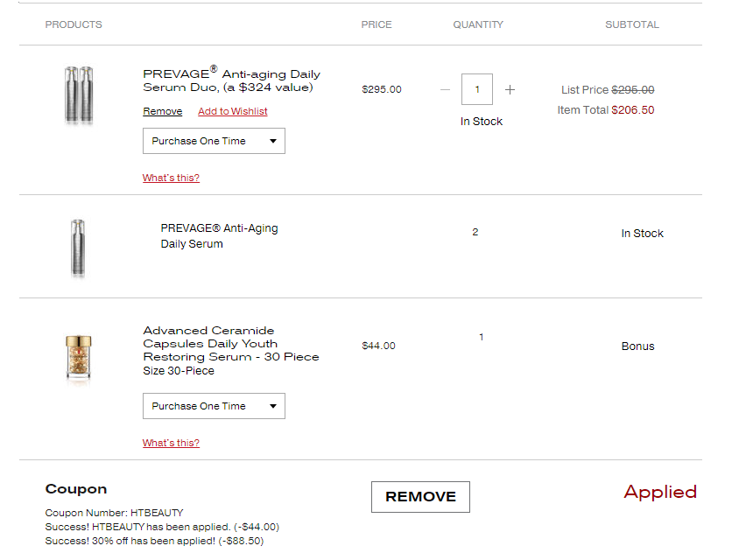Click PREVAGE® Anti-Aging Daily Serum item name
Image resolution: width=732 pixels, height=553 pixels.
[x=220, y=236]
